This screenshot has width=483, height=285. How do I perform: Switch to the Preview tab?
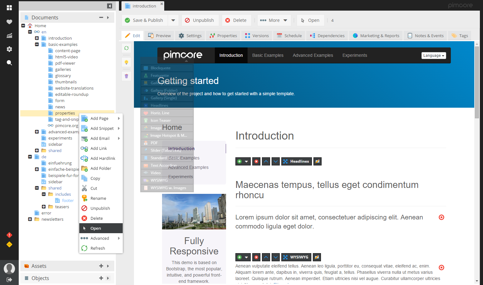point(159,36)
